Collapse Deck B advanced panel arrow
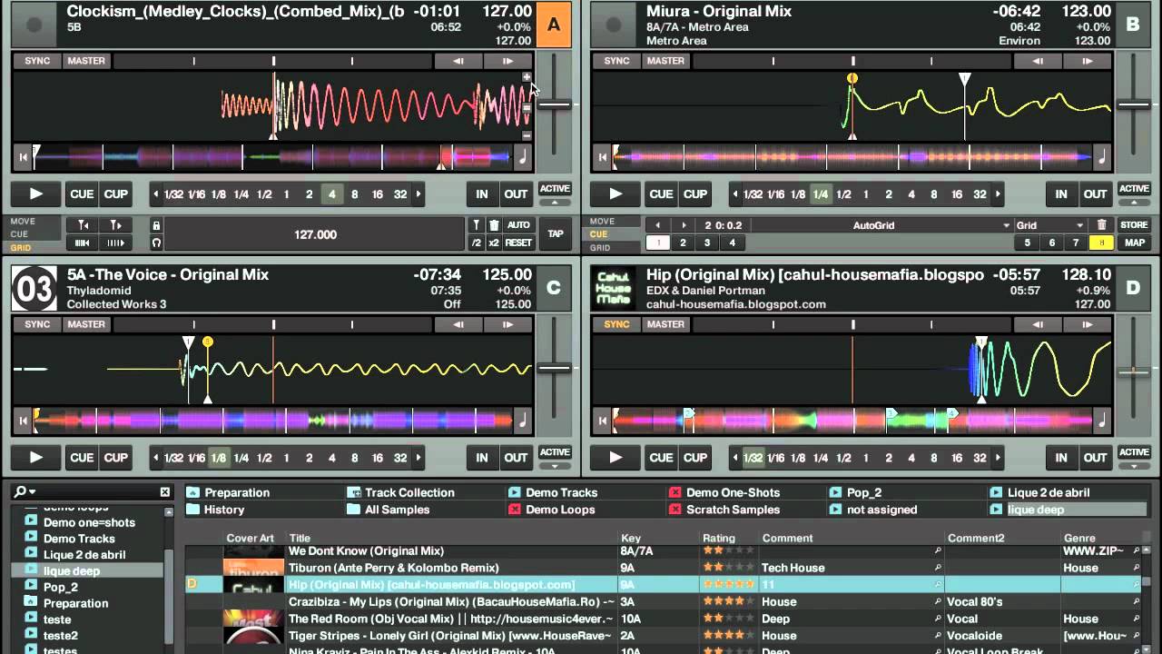Screen dimensions: 1162x654 coord(1134,202)
